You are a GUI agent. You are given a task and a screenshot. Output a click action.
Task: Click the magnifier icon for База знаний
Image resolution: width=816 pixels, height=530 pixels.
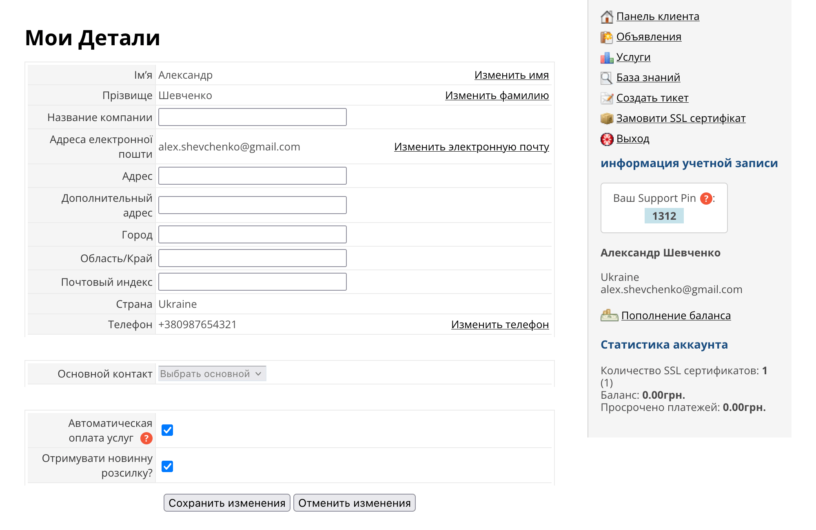(x=607, y=78)
